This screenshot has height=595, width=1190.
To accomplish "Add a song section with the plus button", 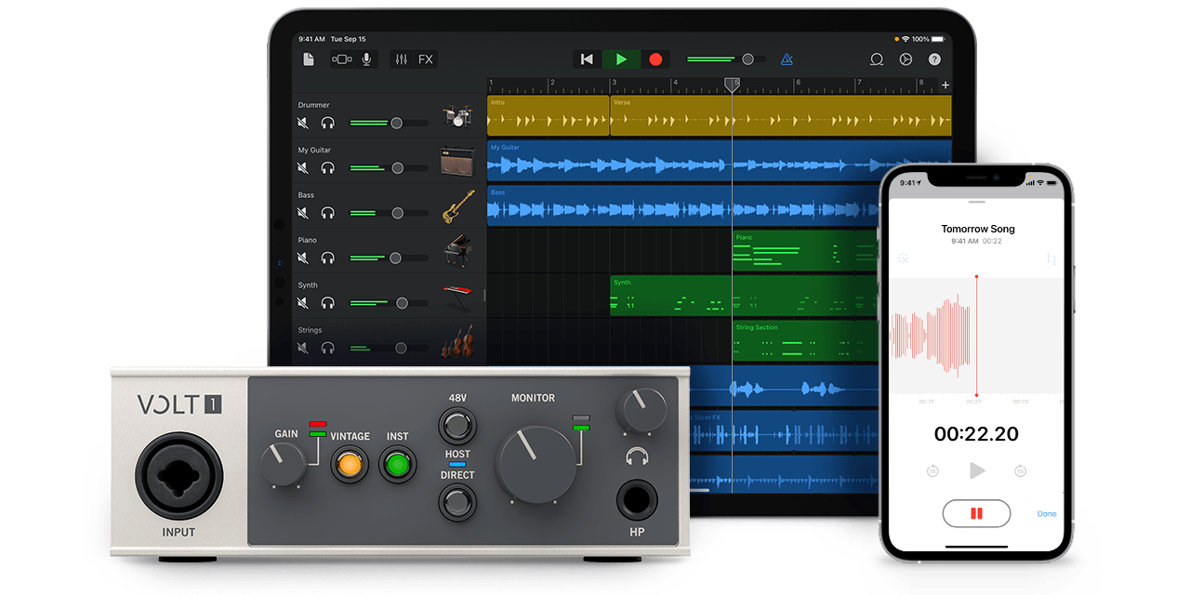I will tap(945, 86).
